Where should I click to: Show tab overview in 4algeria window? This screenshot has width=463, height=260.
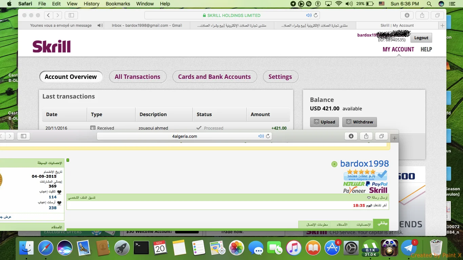click(381, 136)
